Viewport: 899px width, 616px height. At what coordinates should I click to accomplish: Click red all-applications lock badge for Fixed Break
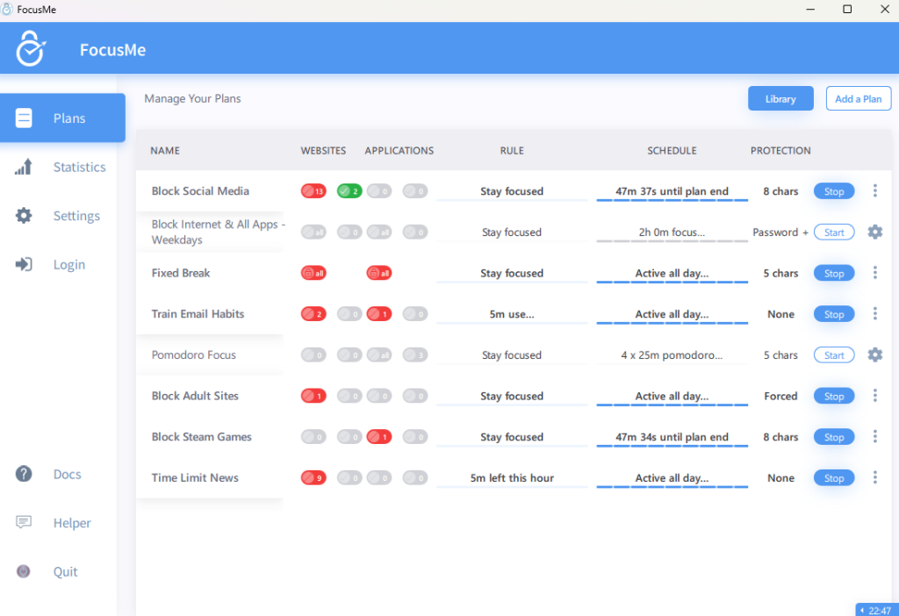pos(379,273)
